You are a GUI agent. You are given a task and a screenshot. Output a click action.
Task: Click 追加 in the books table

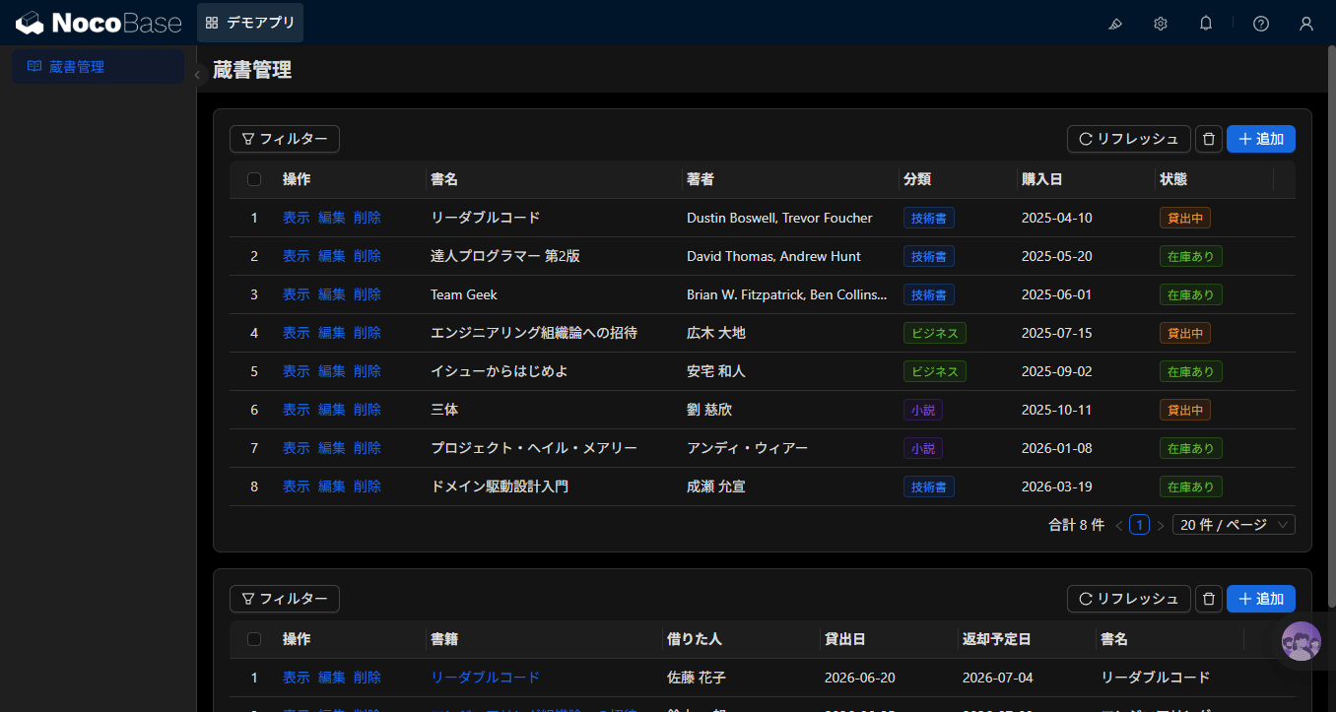[x=1261, y=139]
